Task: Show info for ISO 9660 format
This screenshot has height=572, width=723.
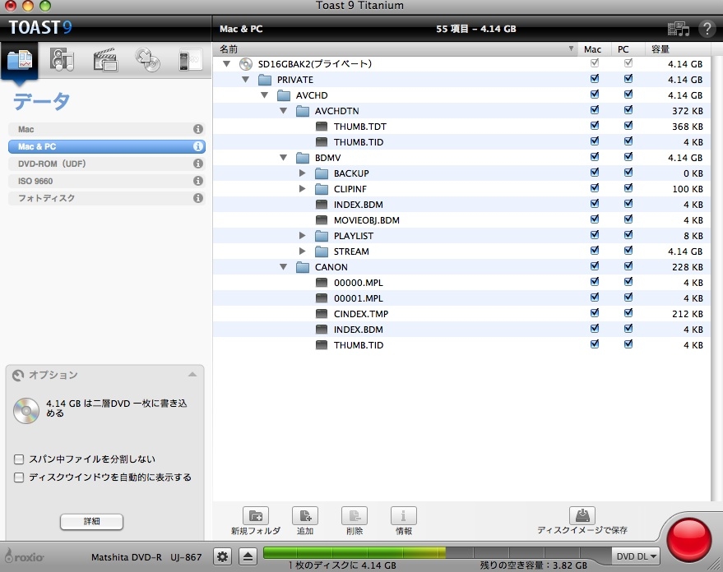Action: click(198, 181)
